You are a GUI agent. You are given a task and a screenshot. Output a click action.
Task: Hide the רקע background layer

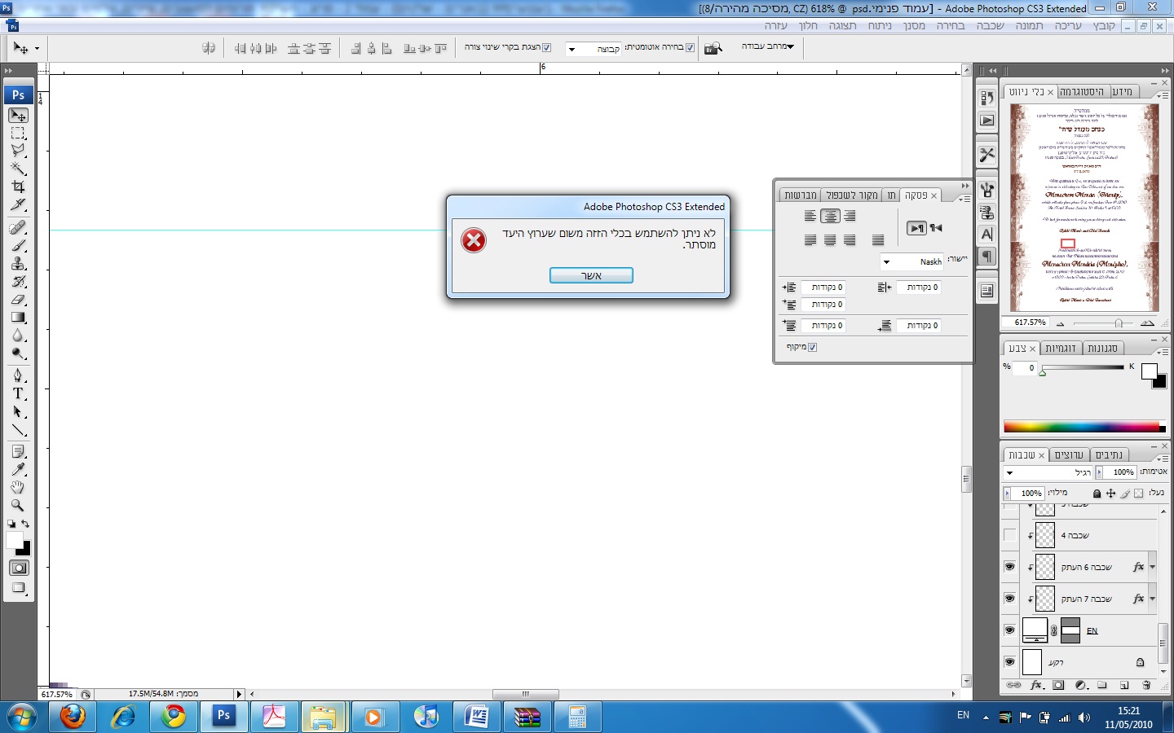pos(1009,662)
